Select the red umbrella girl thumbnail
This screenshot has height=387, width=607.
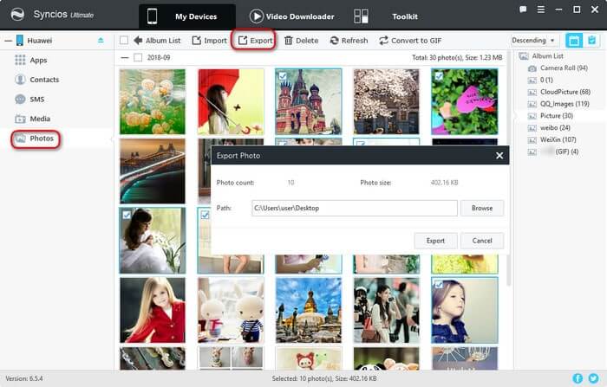[x=231, y=101]
